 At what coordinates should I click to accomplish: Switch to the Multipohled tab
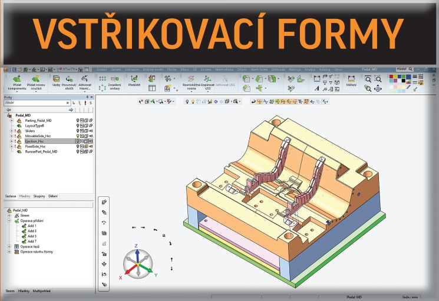click(x=41, y=291)
